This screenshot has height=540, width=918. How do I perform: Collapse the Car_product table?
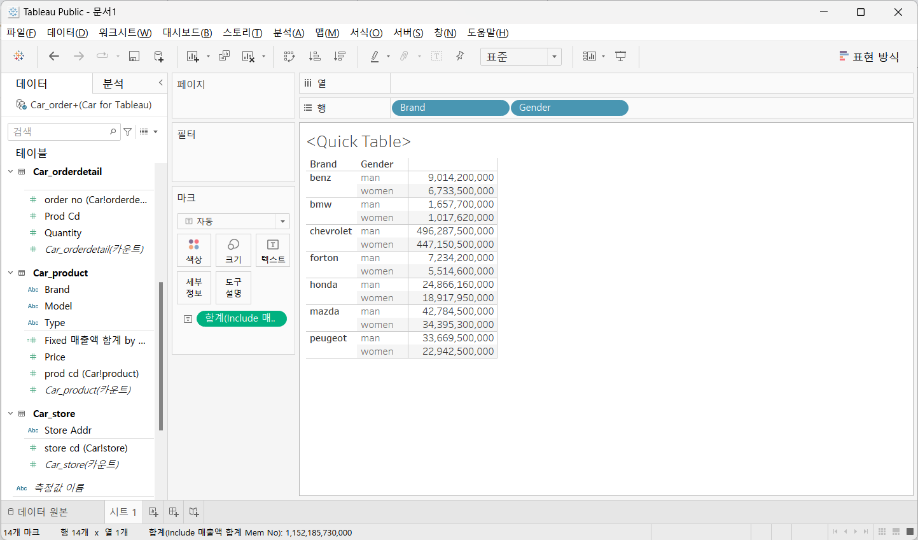(10, 273)
